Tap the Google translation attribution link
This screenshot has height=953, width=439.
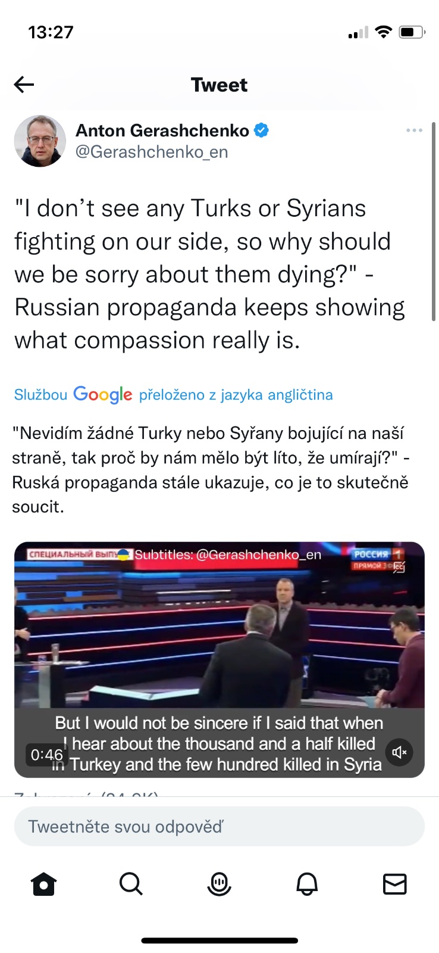click(x=173, y=394)
